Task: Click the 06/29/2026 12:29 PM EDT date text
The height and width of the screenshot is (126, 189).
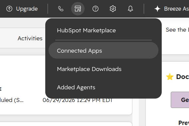Action: coord(78,100)
